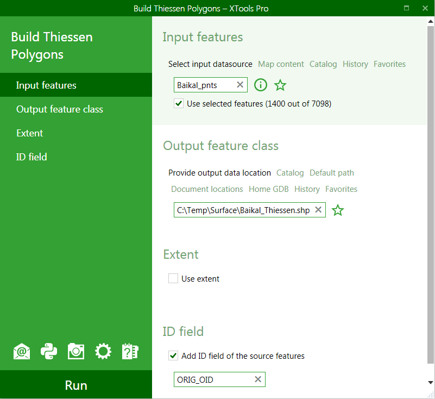435x399 pixels.
Task: Choose Document locations for output
Action: (207, 189)
